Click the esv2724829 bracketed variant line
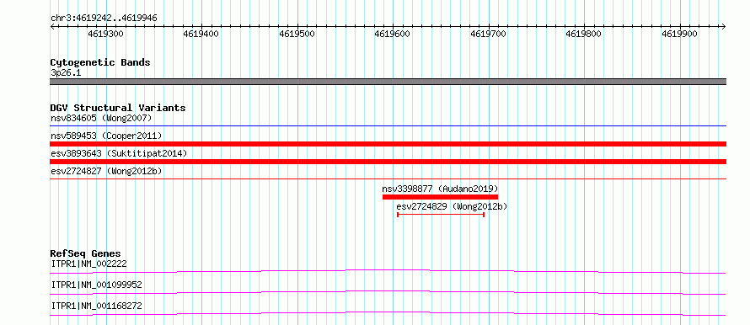The width and height of the screenshot is (750, 325). (441, 215)
